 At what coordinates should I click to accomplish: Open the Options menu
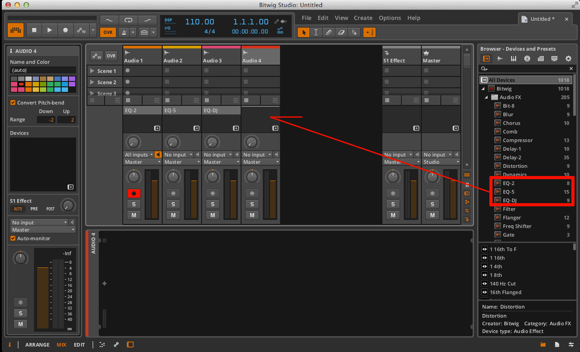pyautogui.click(x=390, y=18)
